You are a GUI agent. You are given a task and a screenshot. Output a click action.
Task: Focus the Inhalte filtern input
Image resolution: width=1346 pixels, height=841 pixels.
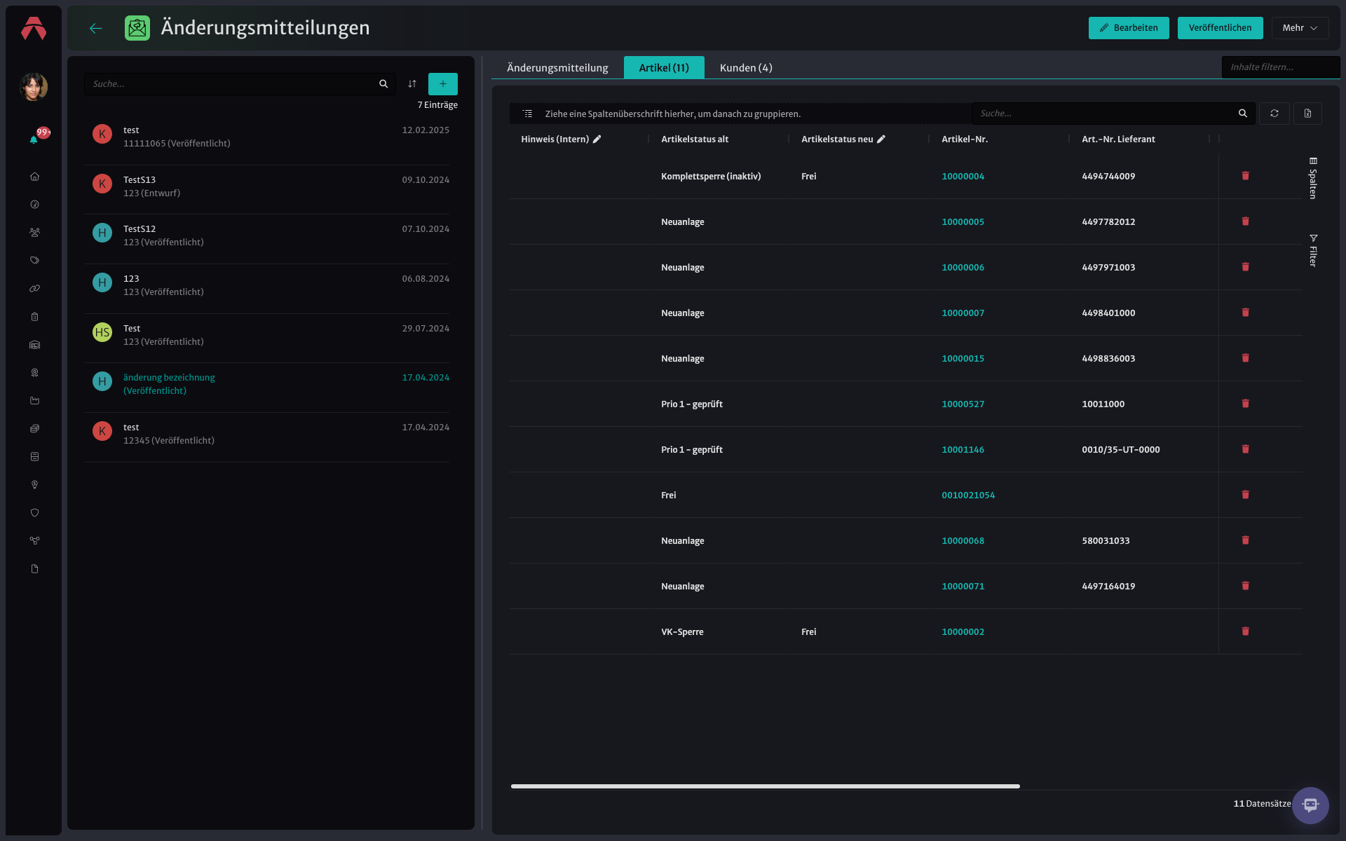(1280, 67)
